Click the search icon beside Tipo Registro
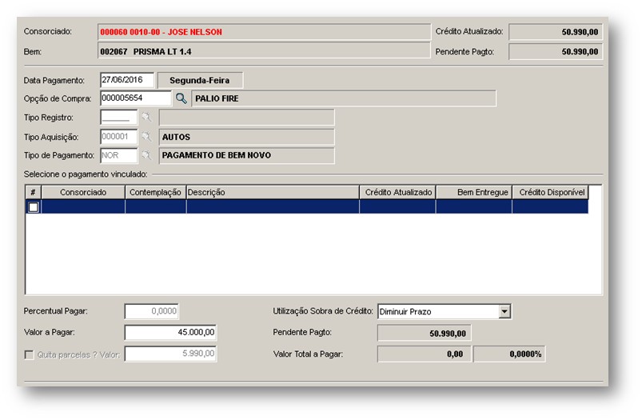This screenshot has height=420, width=642. 146,117
